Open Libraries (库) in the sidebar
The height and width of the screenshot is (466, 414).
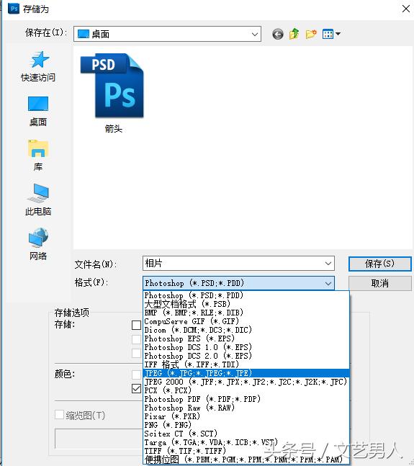tap(38, 156)
